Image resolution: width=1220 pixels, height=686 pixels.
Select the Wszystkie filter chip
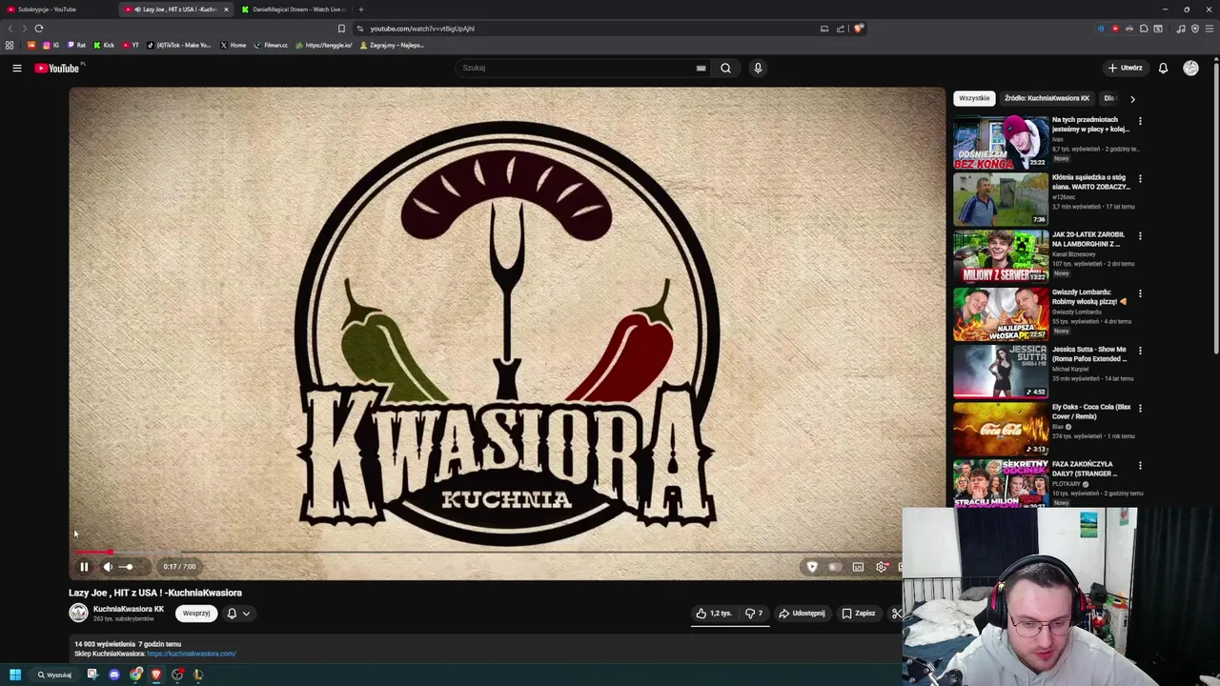coord(974,98)
